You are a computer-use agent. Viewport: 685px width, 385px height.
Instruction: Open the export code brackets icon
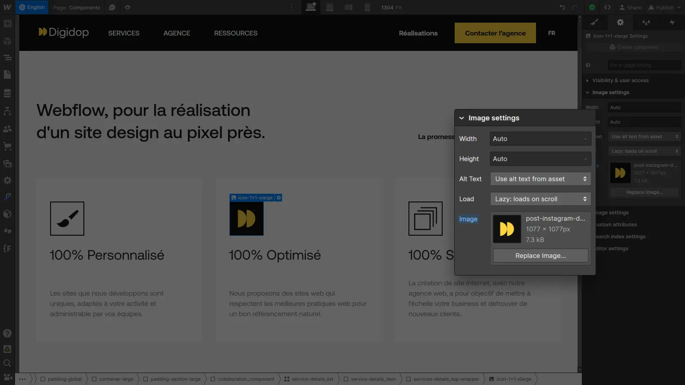608,7
